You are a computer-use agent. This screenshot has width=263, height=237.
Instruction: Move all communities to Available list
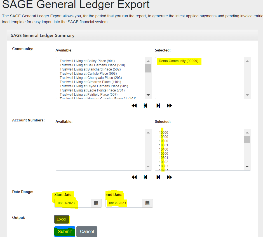point(134,106)
